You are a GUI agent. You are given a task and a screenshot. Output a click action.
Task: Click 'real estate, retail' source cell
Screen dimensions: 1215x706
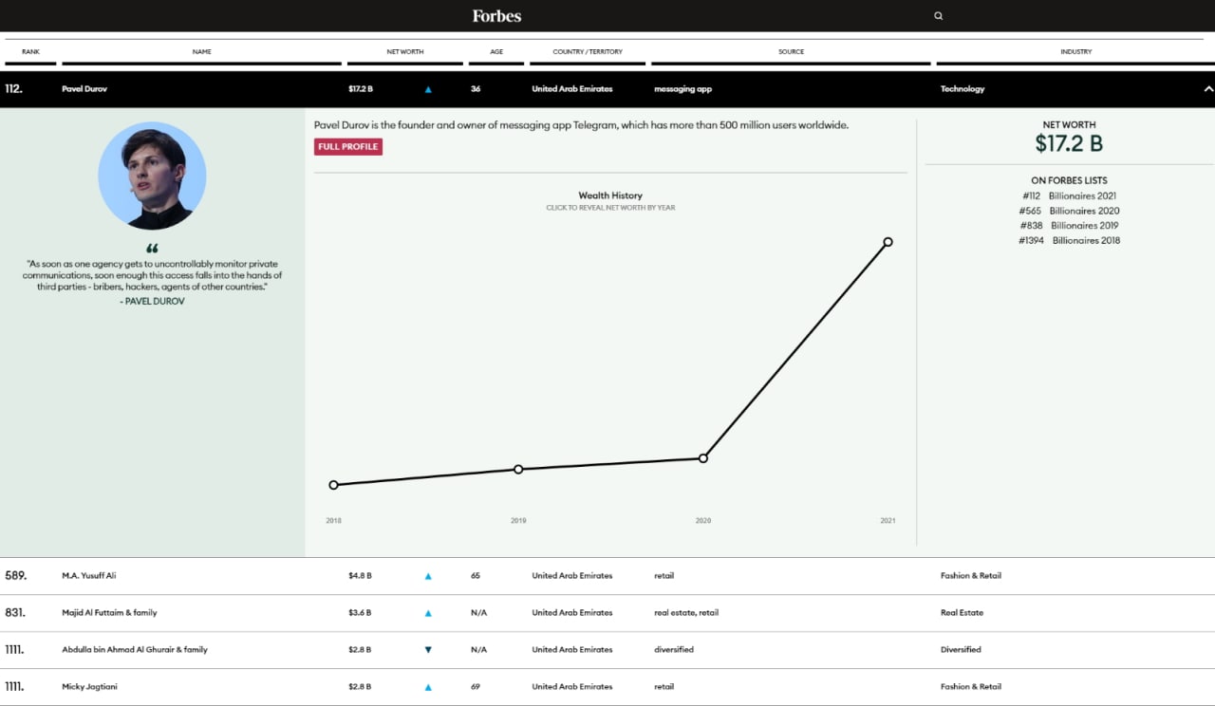pyautogui.click(x=686, y=613)
